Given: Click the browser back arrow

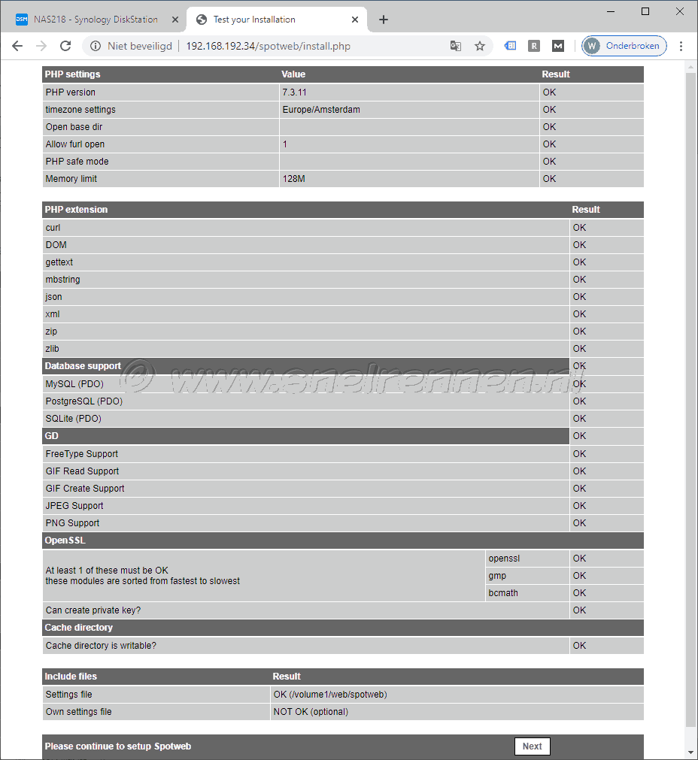Looking at the screenshot, I should coord(17,46).
